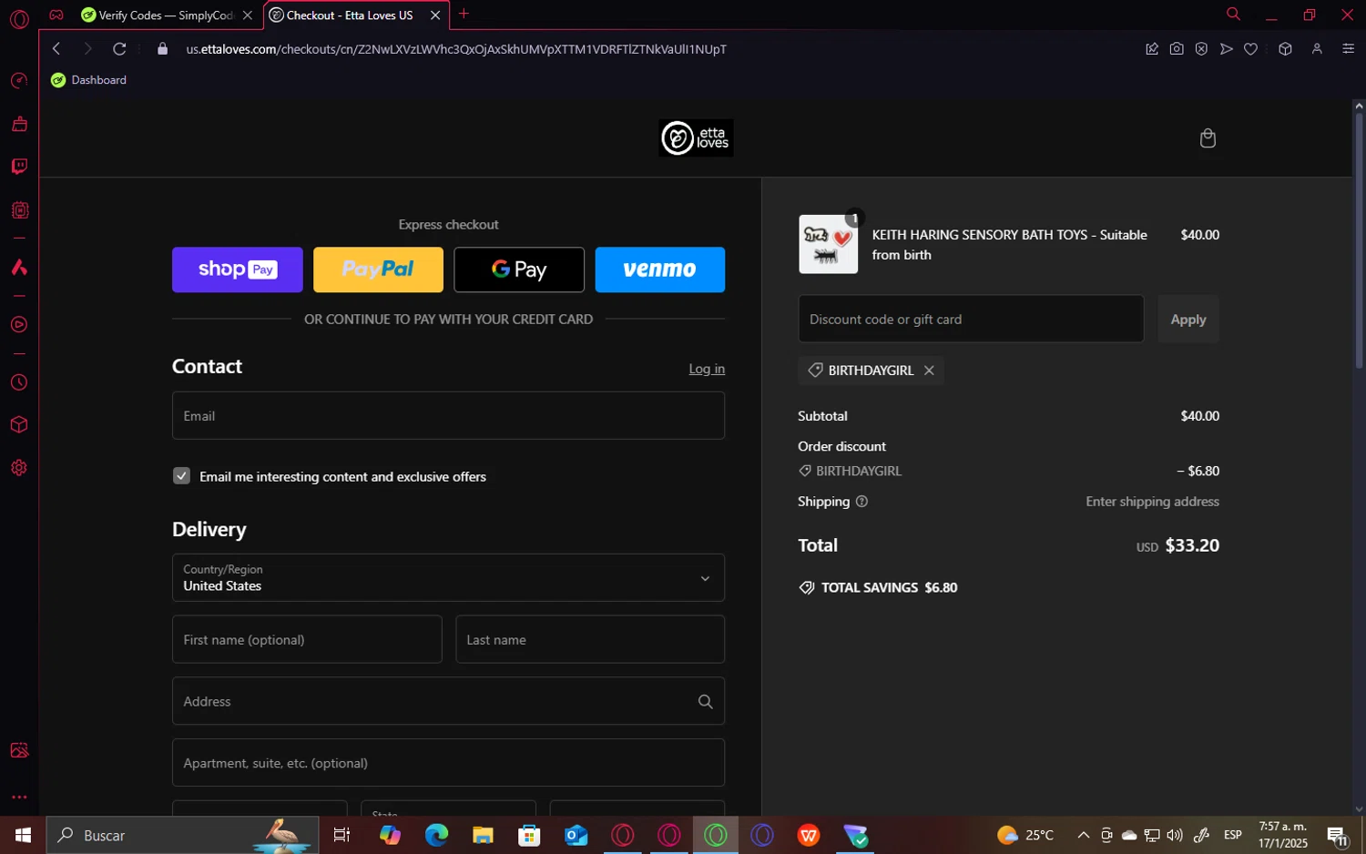Click the browser address bar URL
Viewport: 1366px width, 854px height.
pos(455,49)
